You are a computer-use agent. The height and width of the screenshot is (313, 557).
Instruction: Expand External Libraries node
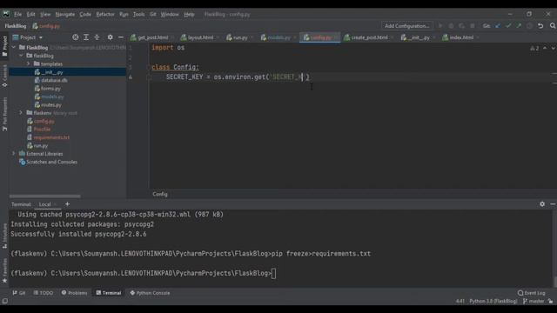coord(14,153)
